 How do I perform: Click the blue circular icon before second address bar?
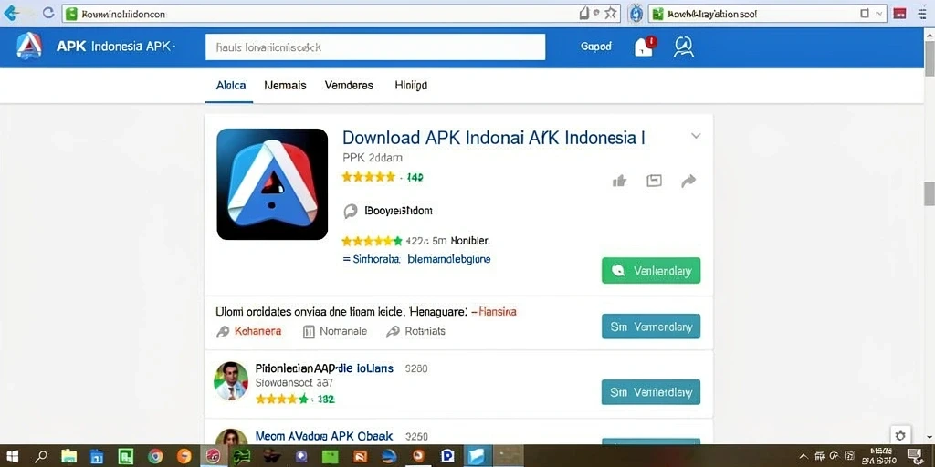tap(636, 13)
